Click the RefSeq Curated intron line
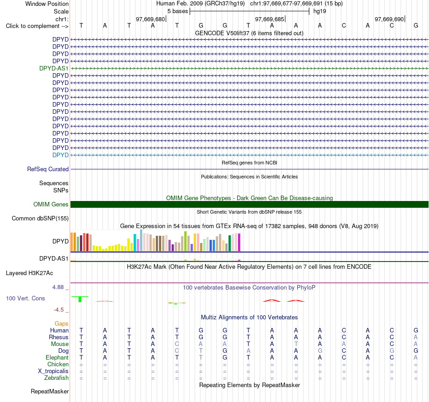The width and height of the screenshot is (429, 402). coord(249,169)
